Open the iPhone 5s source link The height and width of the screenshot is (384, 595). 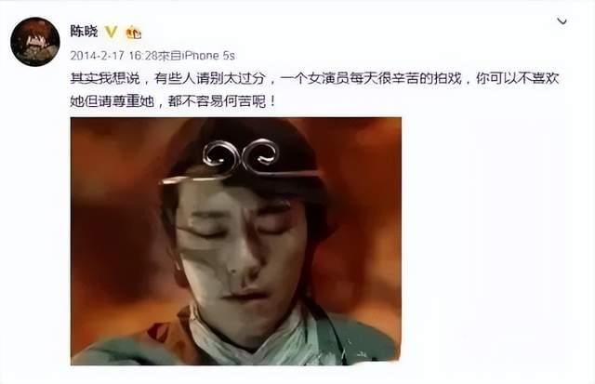point(208,56)
